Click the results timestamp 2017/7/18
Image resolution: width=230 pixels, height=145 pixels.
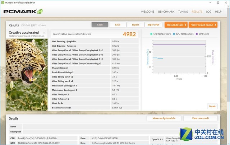[33, 25]
